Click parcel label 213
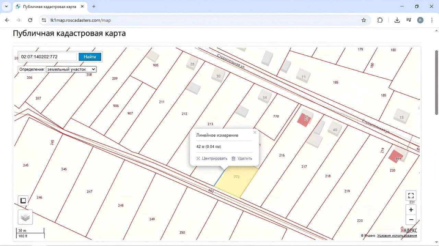439x246 pixels. 210,124
